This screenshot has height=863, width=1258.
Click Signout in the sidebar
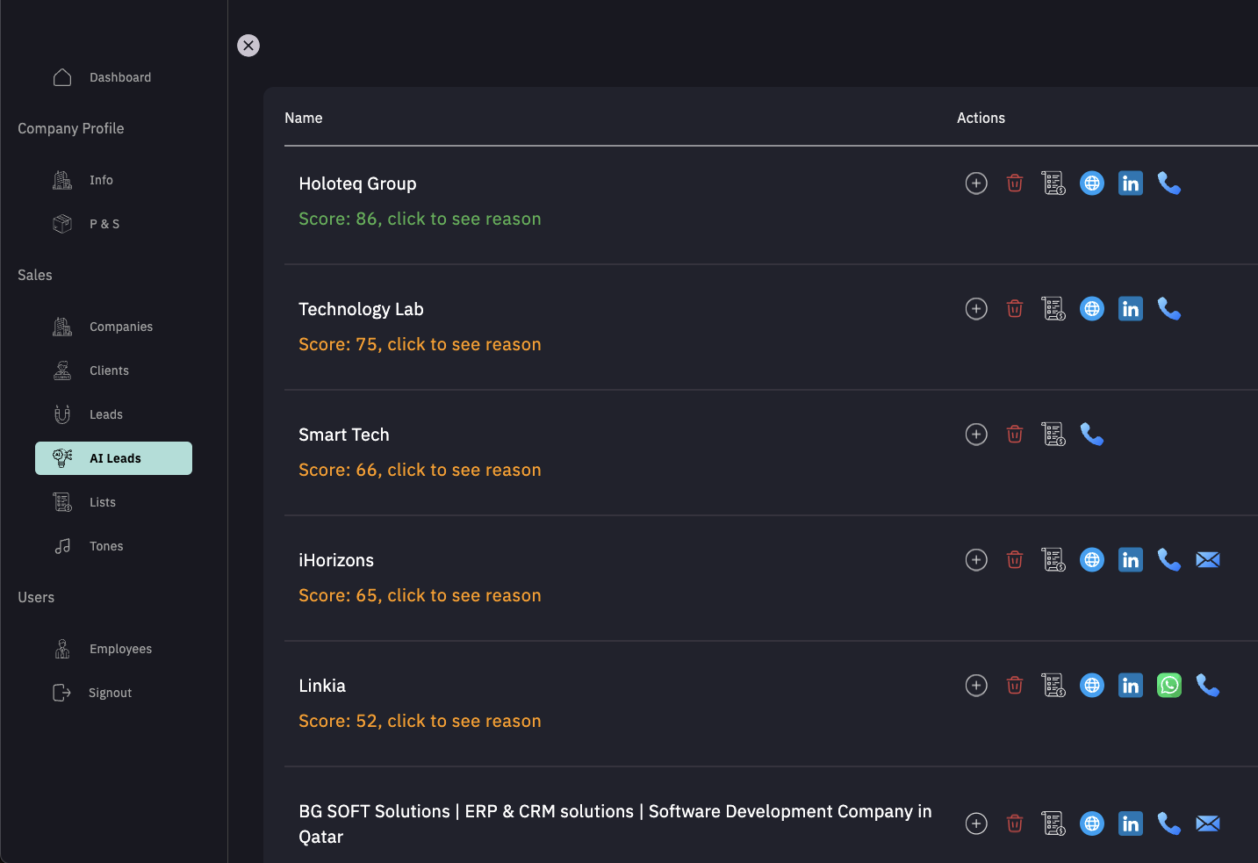pos(110,693)
